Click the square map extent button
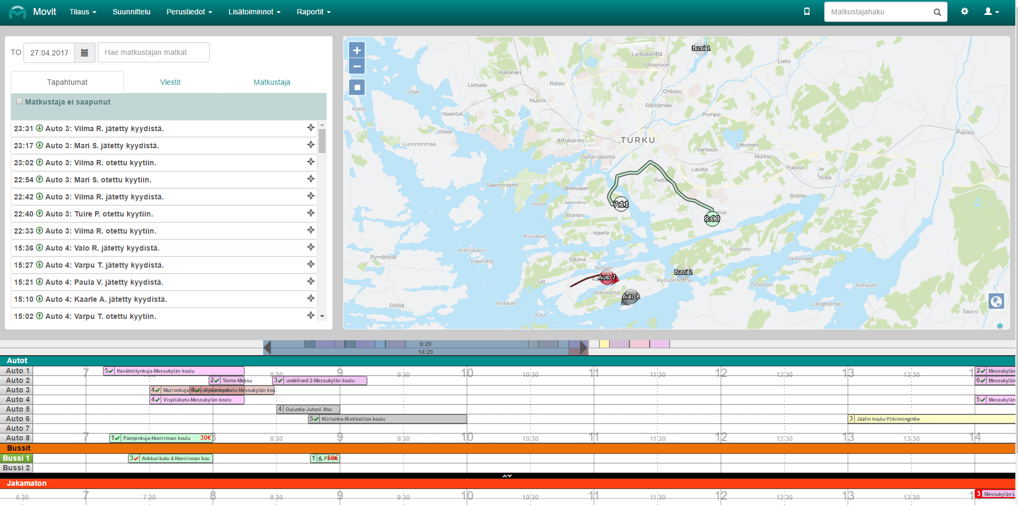1018x505 pixels. click(357, 87)
